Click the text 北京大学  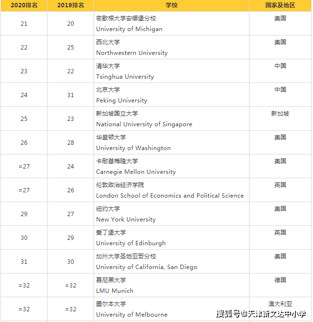[108, 90]
